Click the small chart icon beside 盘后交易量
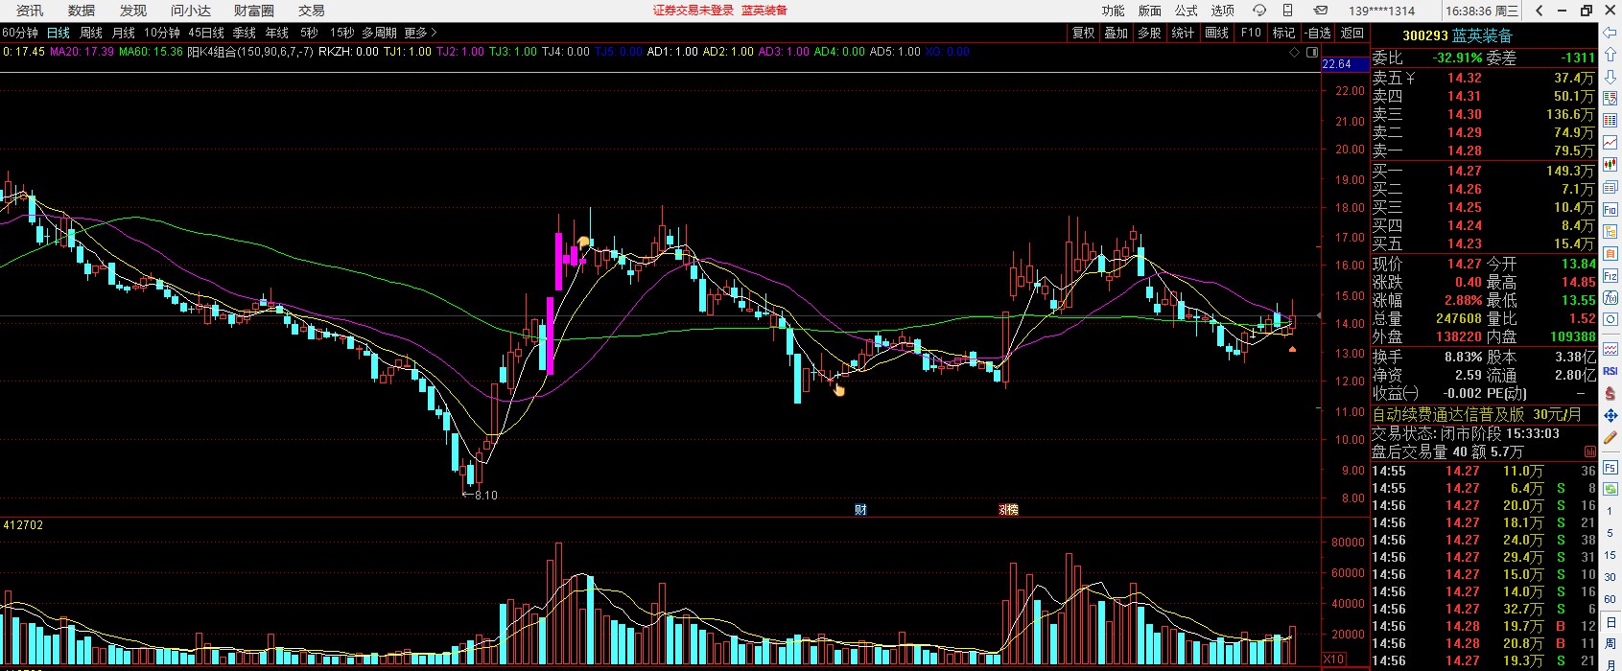Viewport: 1622px width, 671px height. pyautogui.click(x=1590, y=451)
